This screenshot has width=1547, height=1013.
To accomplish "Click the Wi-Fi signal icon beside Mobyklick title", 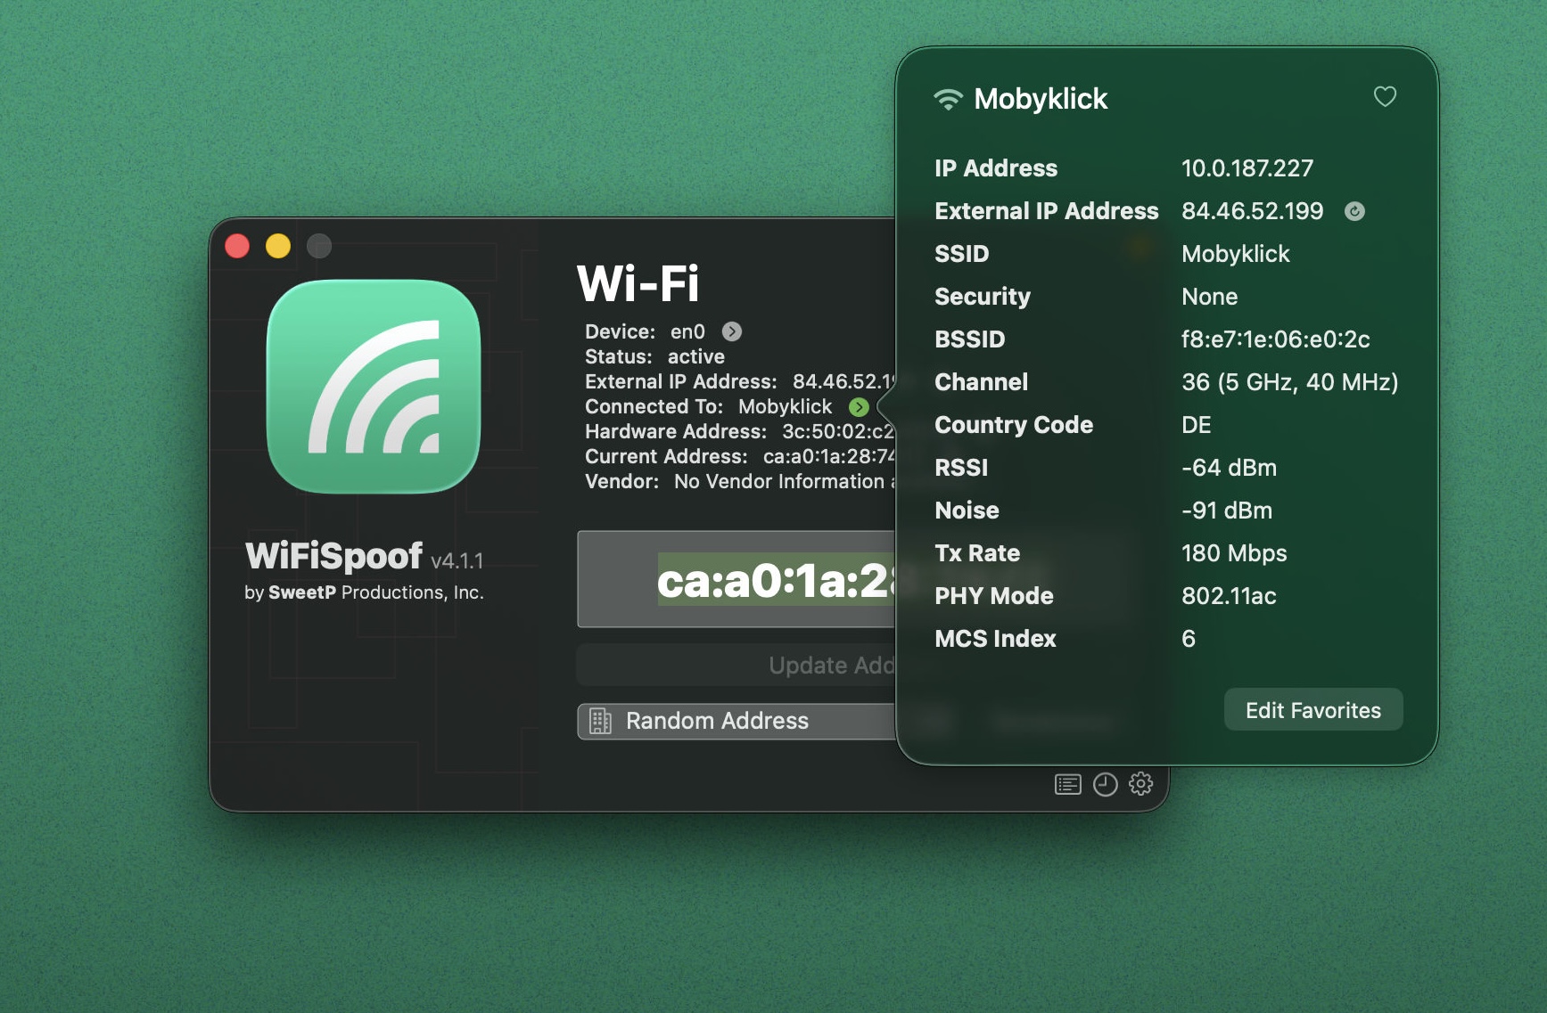I will (948, 99).
